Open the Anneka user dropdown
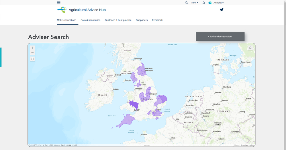The height and width of the screenshot is (150, 286). click(x=218, y=3)
